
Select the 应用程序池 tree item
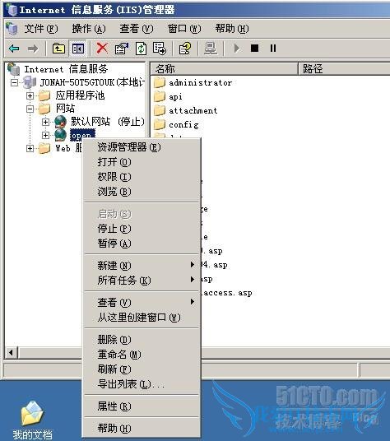80,95
